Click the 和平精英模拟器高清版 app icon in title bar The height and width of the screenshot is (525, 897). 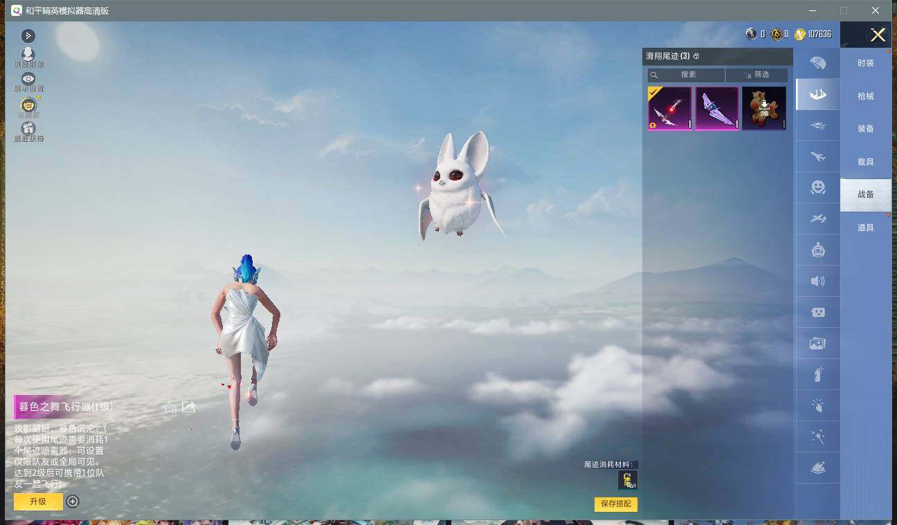coord(16,10)
